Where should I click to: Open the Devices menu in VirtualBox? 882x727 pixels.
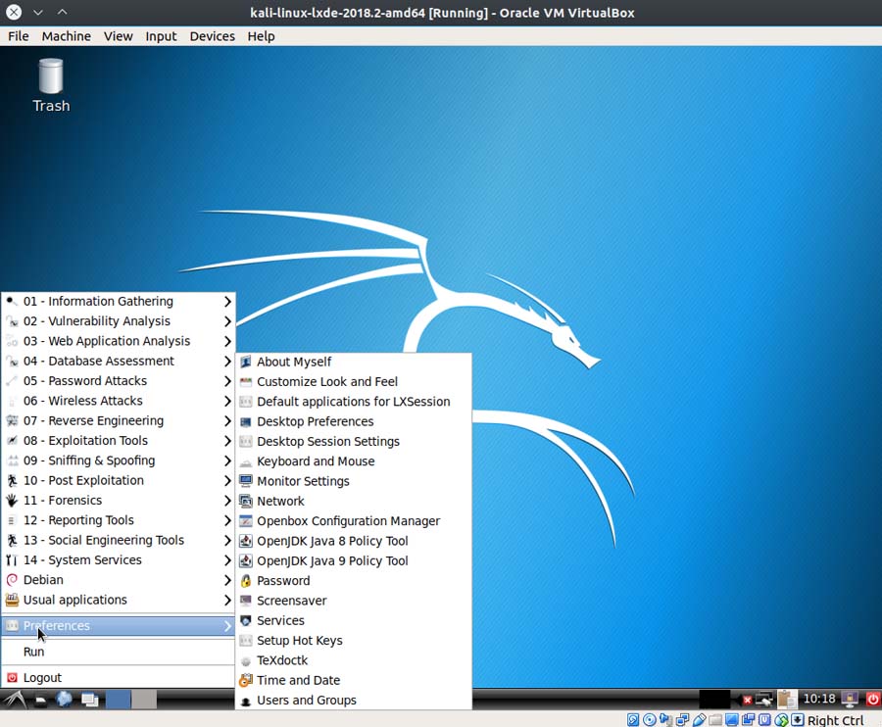point(212,36)
